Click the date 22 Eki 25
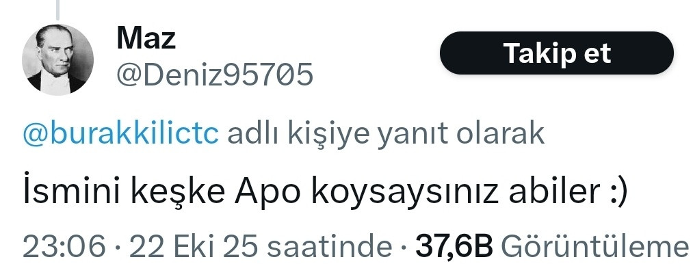Image resolution: width=693 pixels, height=279 pixels. coord(193,248)
